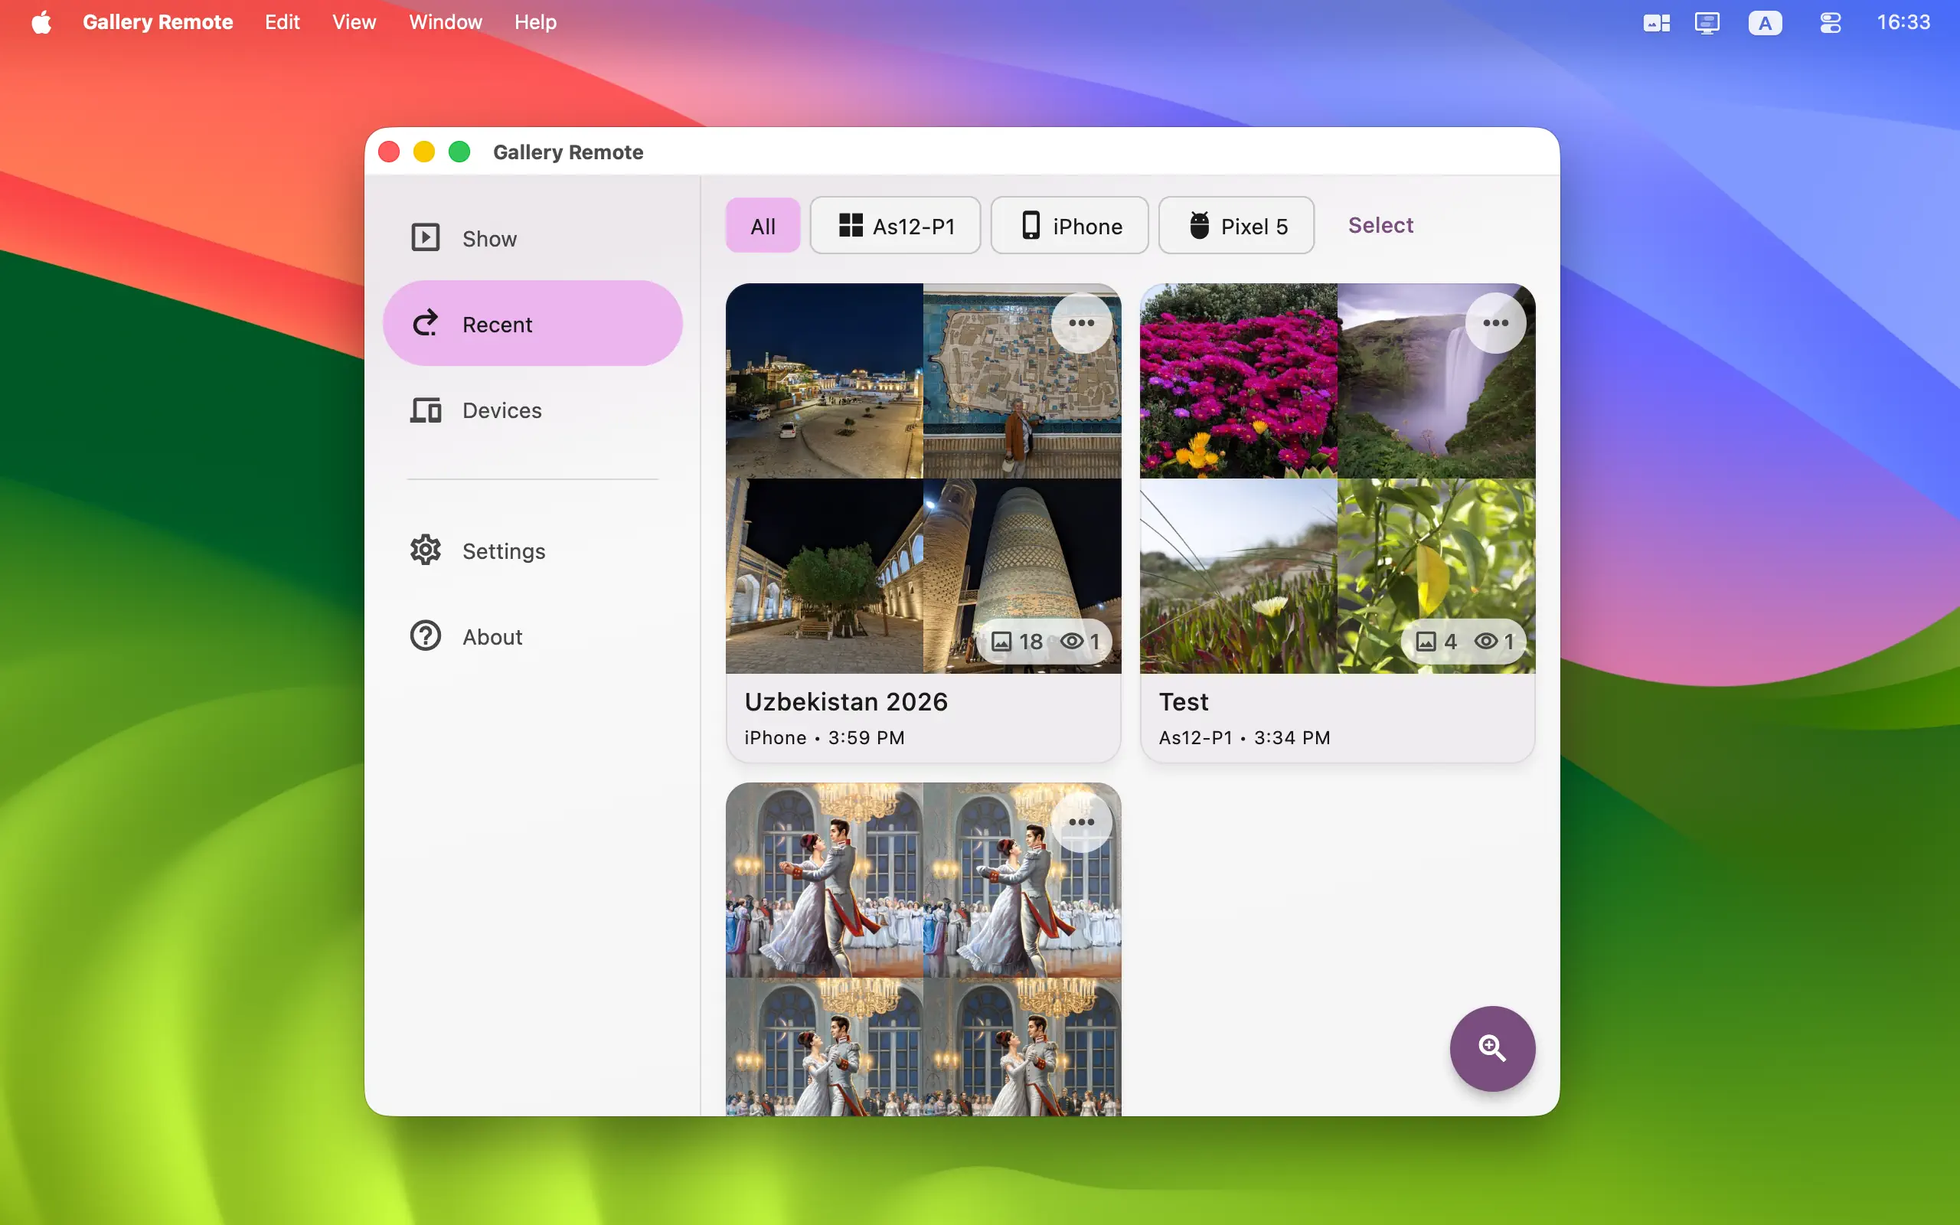Click the Select button
This screenshot has height=1225, width=1960.
pyautogui.click(x=1380, y=225)
